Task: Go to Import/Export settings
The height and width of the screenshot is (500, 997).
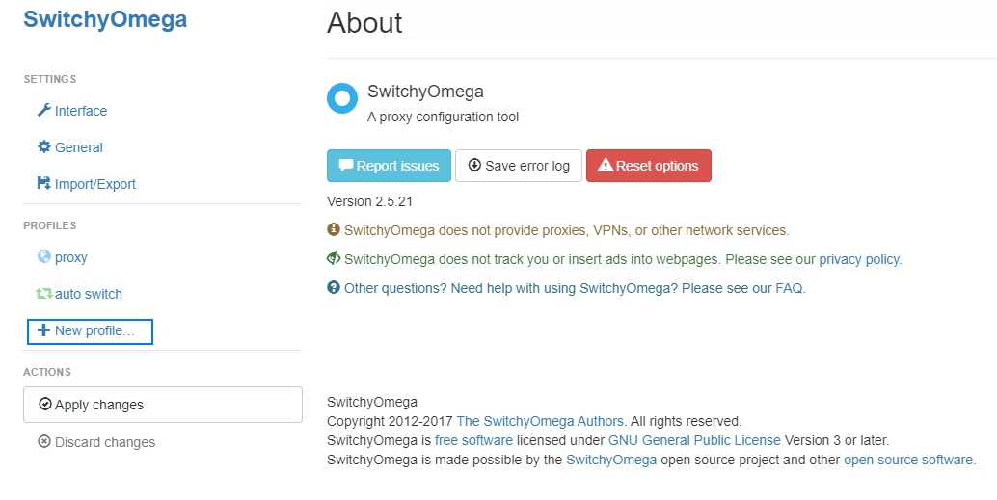Action: pos(95,184)
